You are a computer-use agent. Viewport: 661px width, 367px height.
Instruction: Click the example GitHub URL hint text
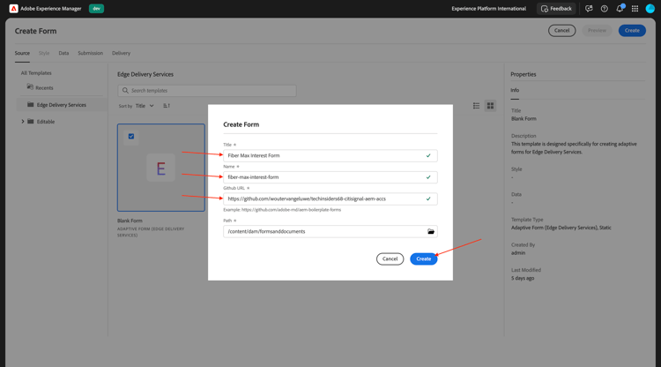pos(282,210)
